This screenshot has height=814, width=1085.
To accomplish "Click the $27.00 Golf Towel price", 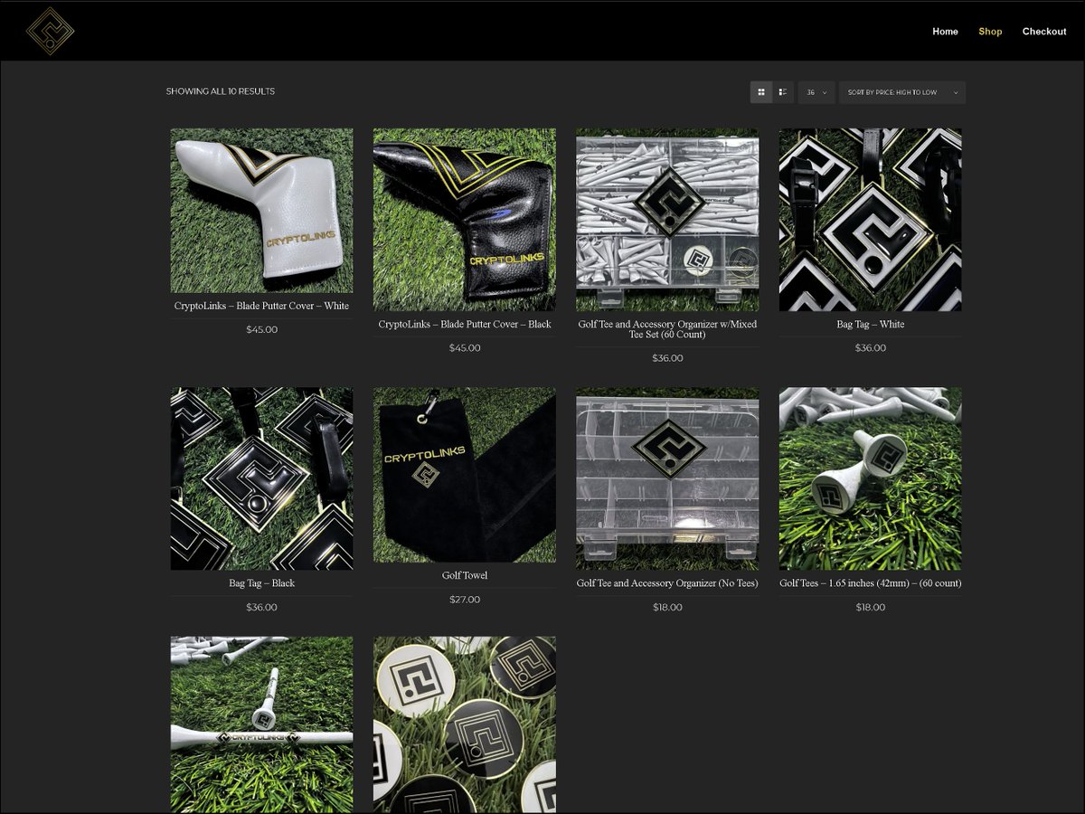I will tap(465, 600).
